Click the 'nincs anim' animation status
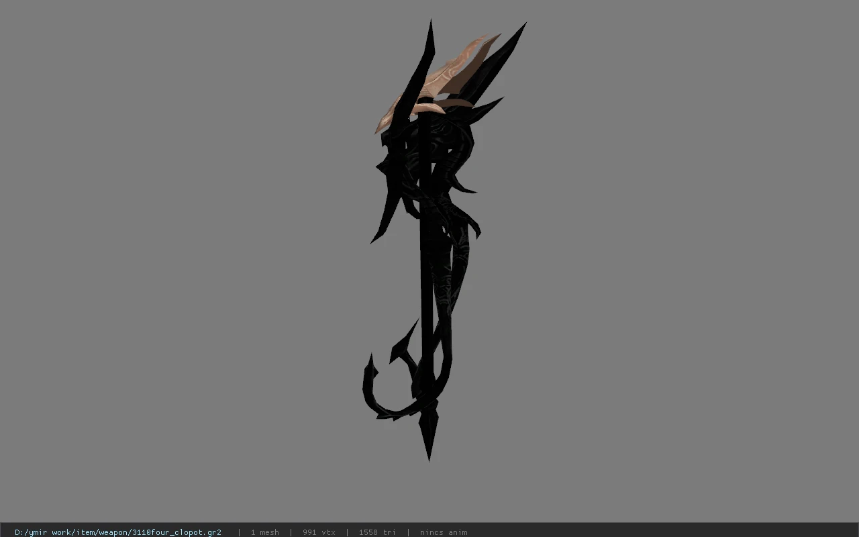Screen dimensions: 859x537 click(x=444, y=532)
